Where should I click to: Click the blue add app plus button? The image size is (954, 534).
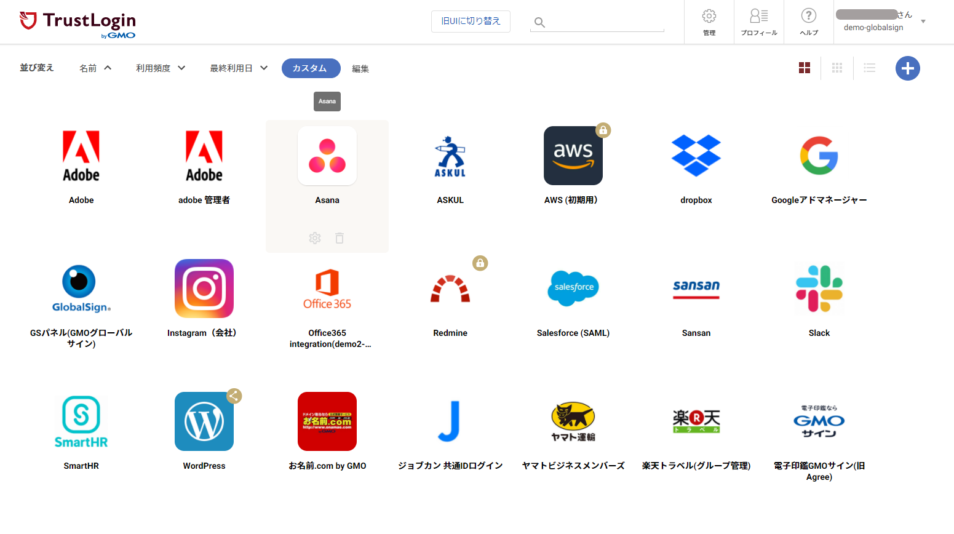click(908, 68)
